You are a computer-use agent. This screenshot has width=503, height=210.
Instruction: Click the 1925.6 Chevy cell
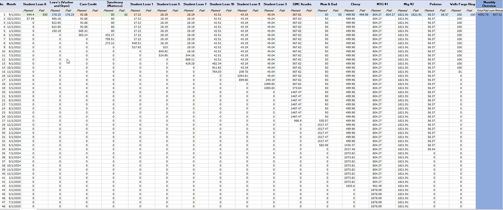click(x=349, y=186)
